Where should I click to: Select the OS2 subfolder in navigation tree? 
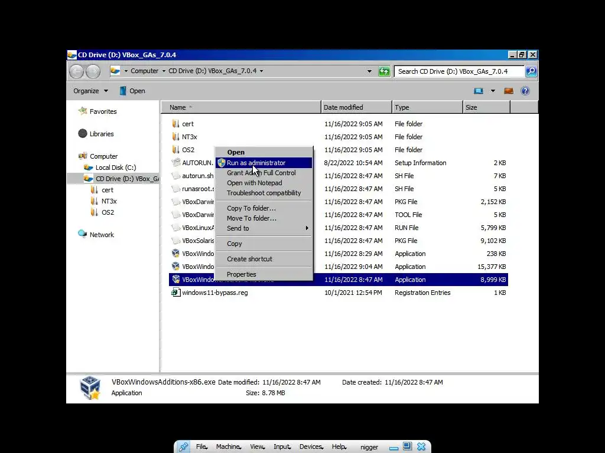coord(108,212)
